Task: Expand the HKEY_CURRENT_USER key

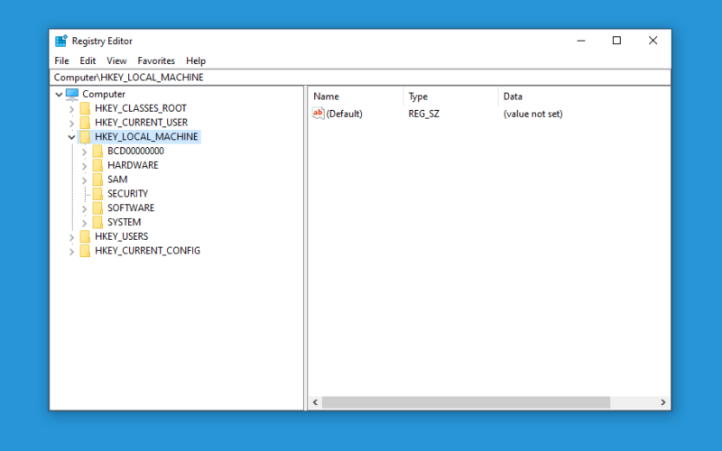Action: tap(72, 124)
